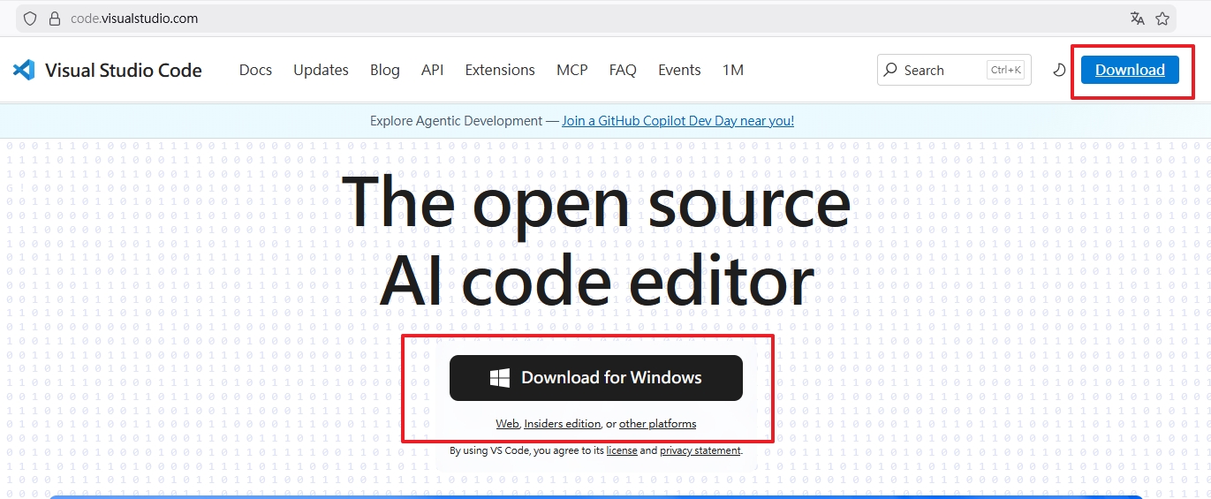
Task: Click Download for Windows button
Action: tap(596, 378)
